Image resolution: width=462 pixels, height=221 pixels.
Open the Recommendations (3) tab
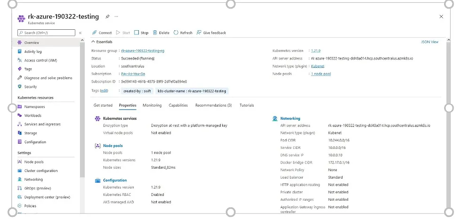pyautogui.click(x=214, y=105)
